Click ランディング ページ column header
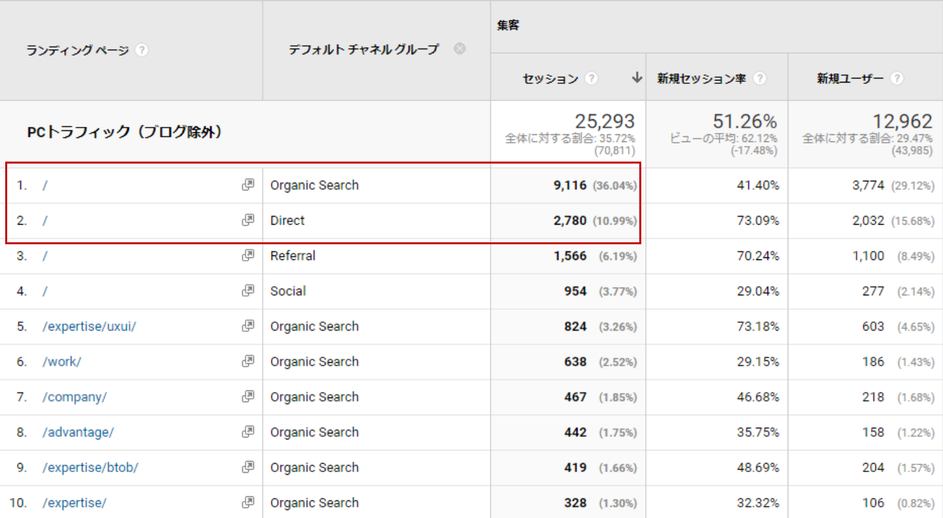Screen dimensions: 943x518 [77, 50]
